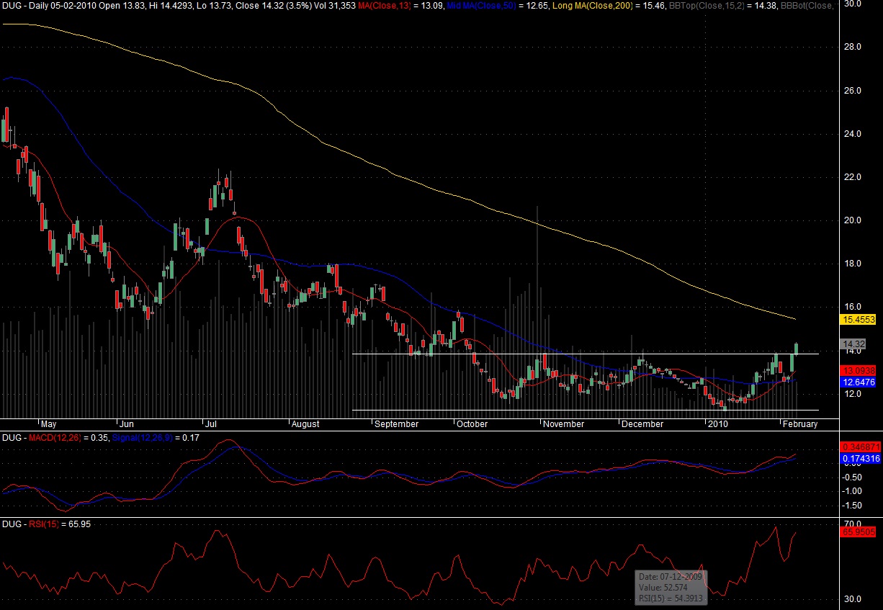This screenshot has width=883, height=610.
Task: Click the 28.0 price axis label
Action: (x=854, y=47)
